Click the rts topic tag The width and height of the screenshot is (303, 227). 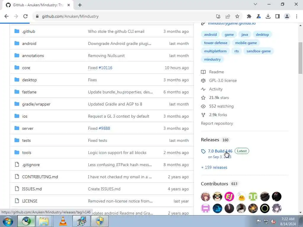236,51
